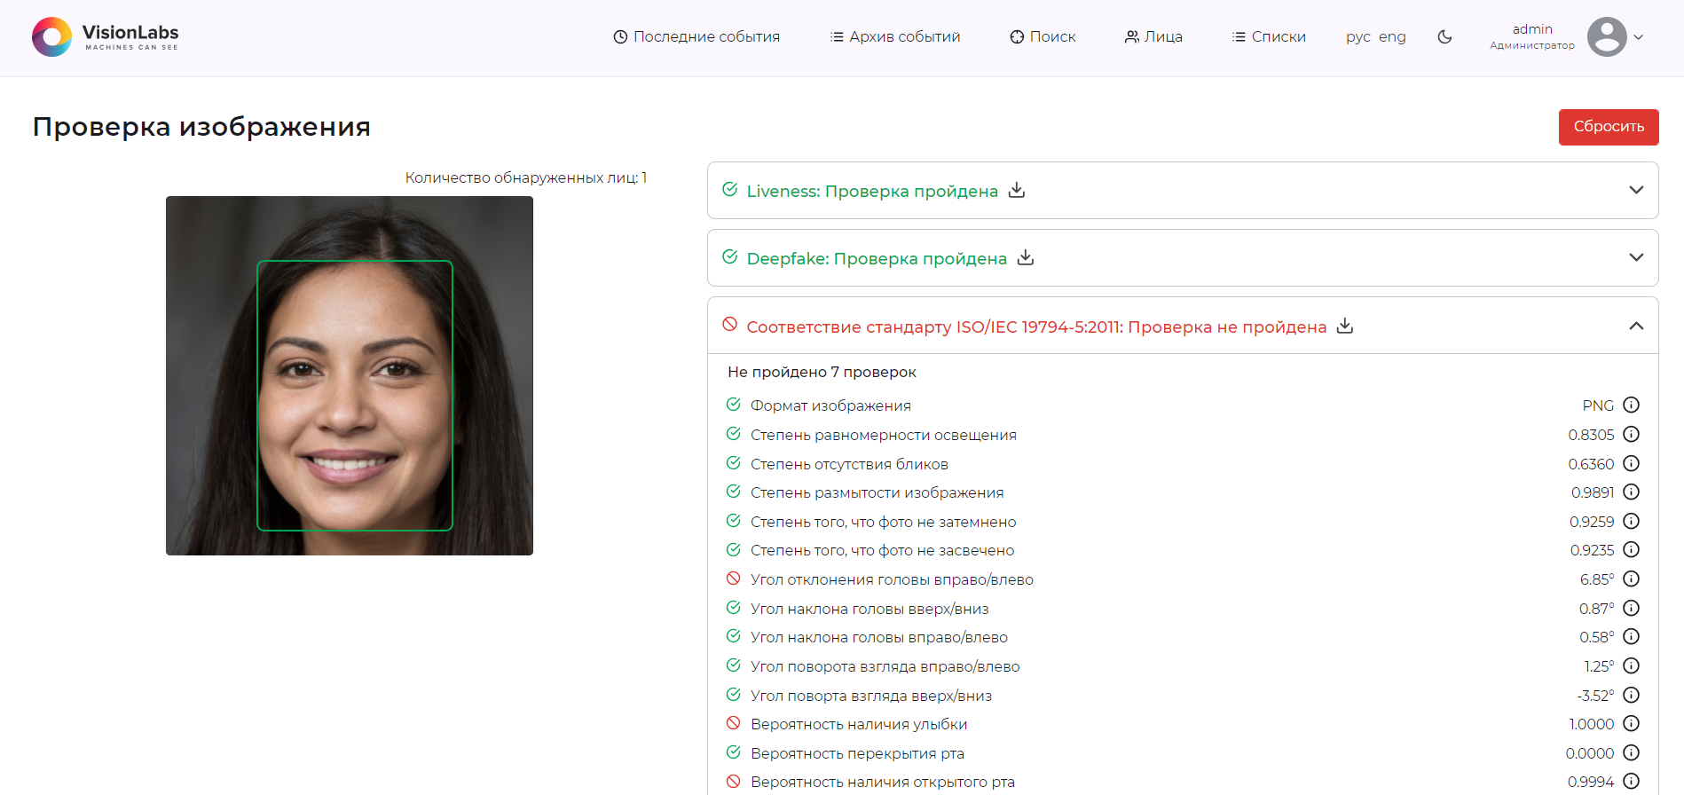This screenshot has width=1684, height=795.
Task: Switch language to eng
Action: coord(1392,37)
